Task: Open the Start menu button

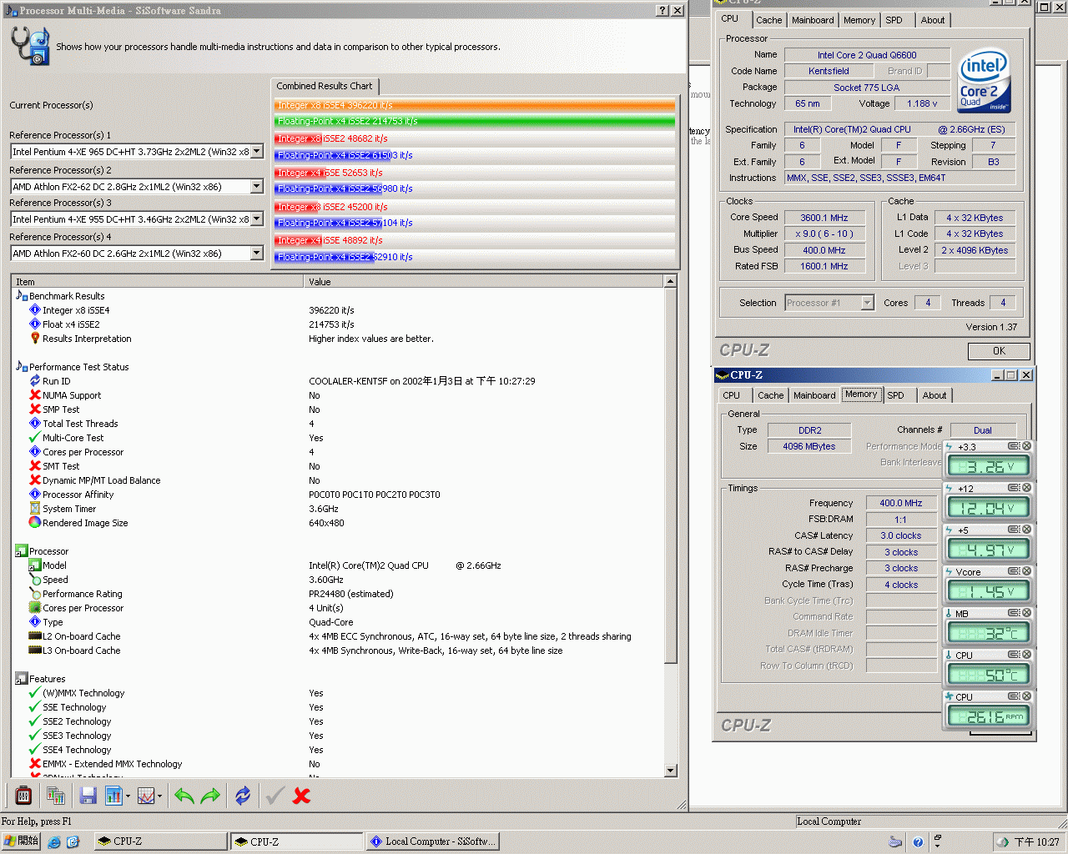Action: [21, 841]
